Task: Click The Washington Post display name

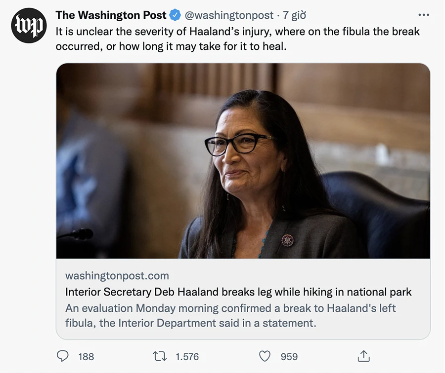Action: (x=111, y=15)
